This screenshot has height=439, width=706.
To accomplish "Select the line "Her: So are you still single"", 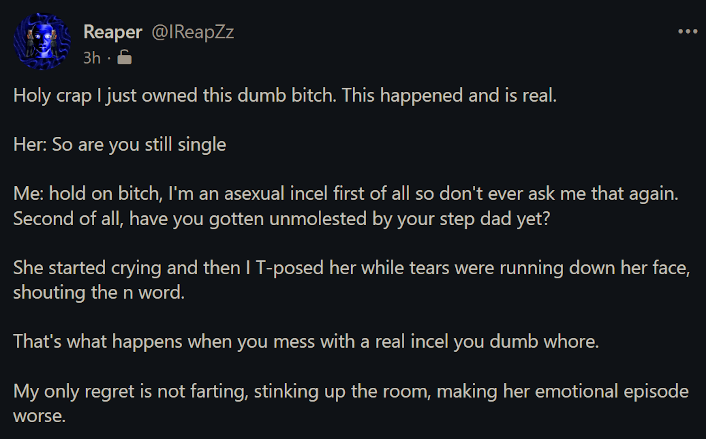I will pyautogui.click(x=120, y=144).
